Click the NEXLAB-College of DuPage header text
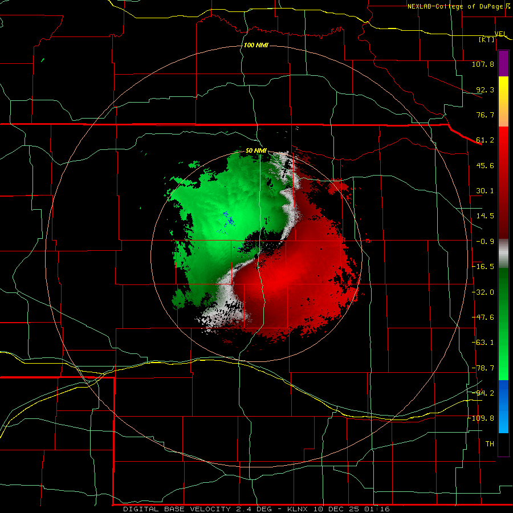 tap(455, 6)
